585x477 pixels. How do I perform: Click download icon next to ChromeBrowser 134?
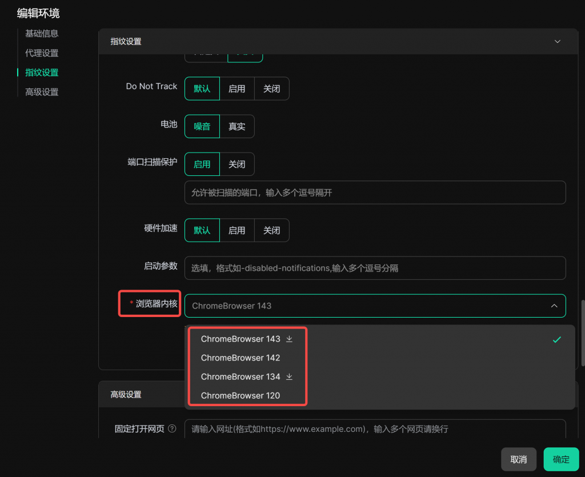click(x=289, y=376)
